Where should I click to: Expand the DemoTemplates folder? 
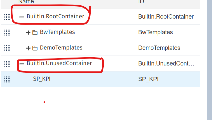tap(28, 48)
